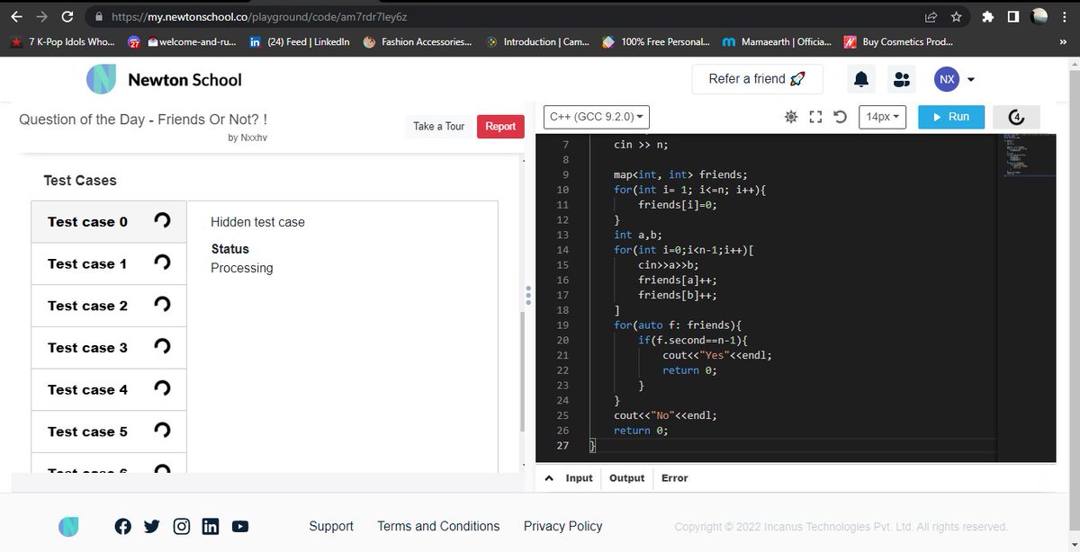Image resolution: width=1080 pixels, height=552 pixels.
Task: Toggle fullscreen editor mode
Action: click(x=815, y=117)
